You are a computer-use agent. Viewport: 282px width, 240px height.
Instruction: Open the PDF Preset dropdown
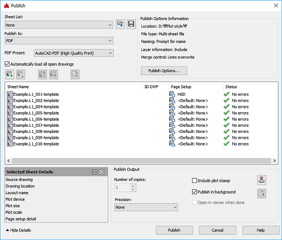pos(74,53)
